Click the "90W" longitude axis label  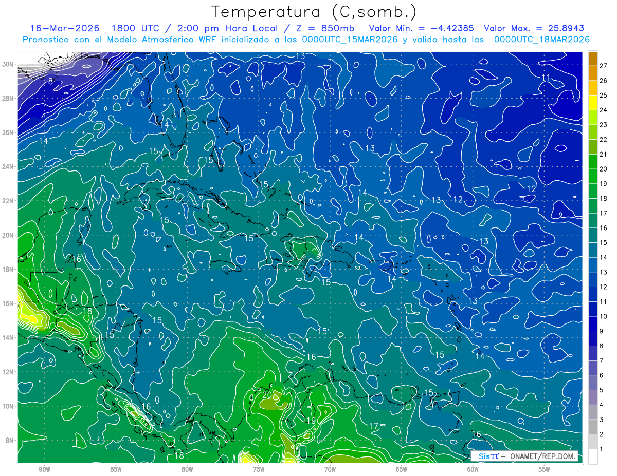click(x=44, y=469)
